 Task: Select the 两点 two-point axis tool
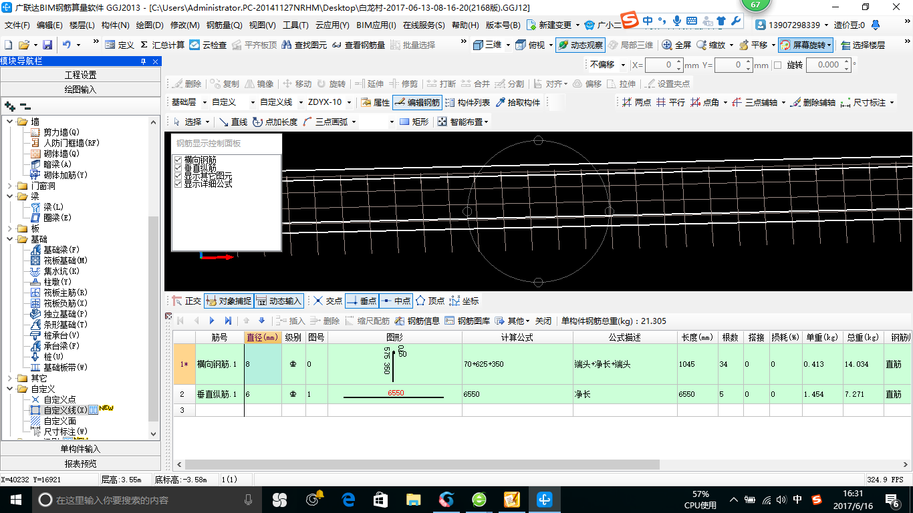pos(636,102)
